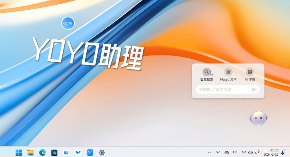Open Windows Settings from the taskbar
The image size is (290, 157).
point(102,152)
